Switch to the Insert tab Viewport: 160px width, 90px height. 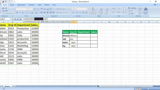[x=12, y=5]
